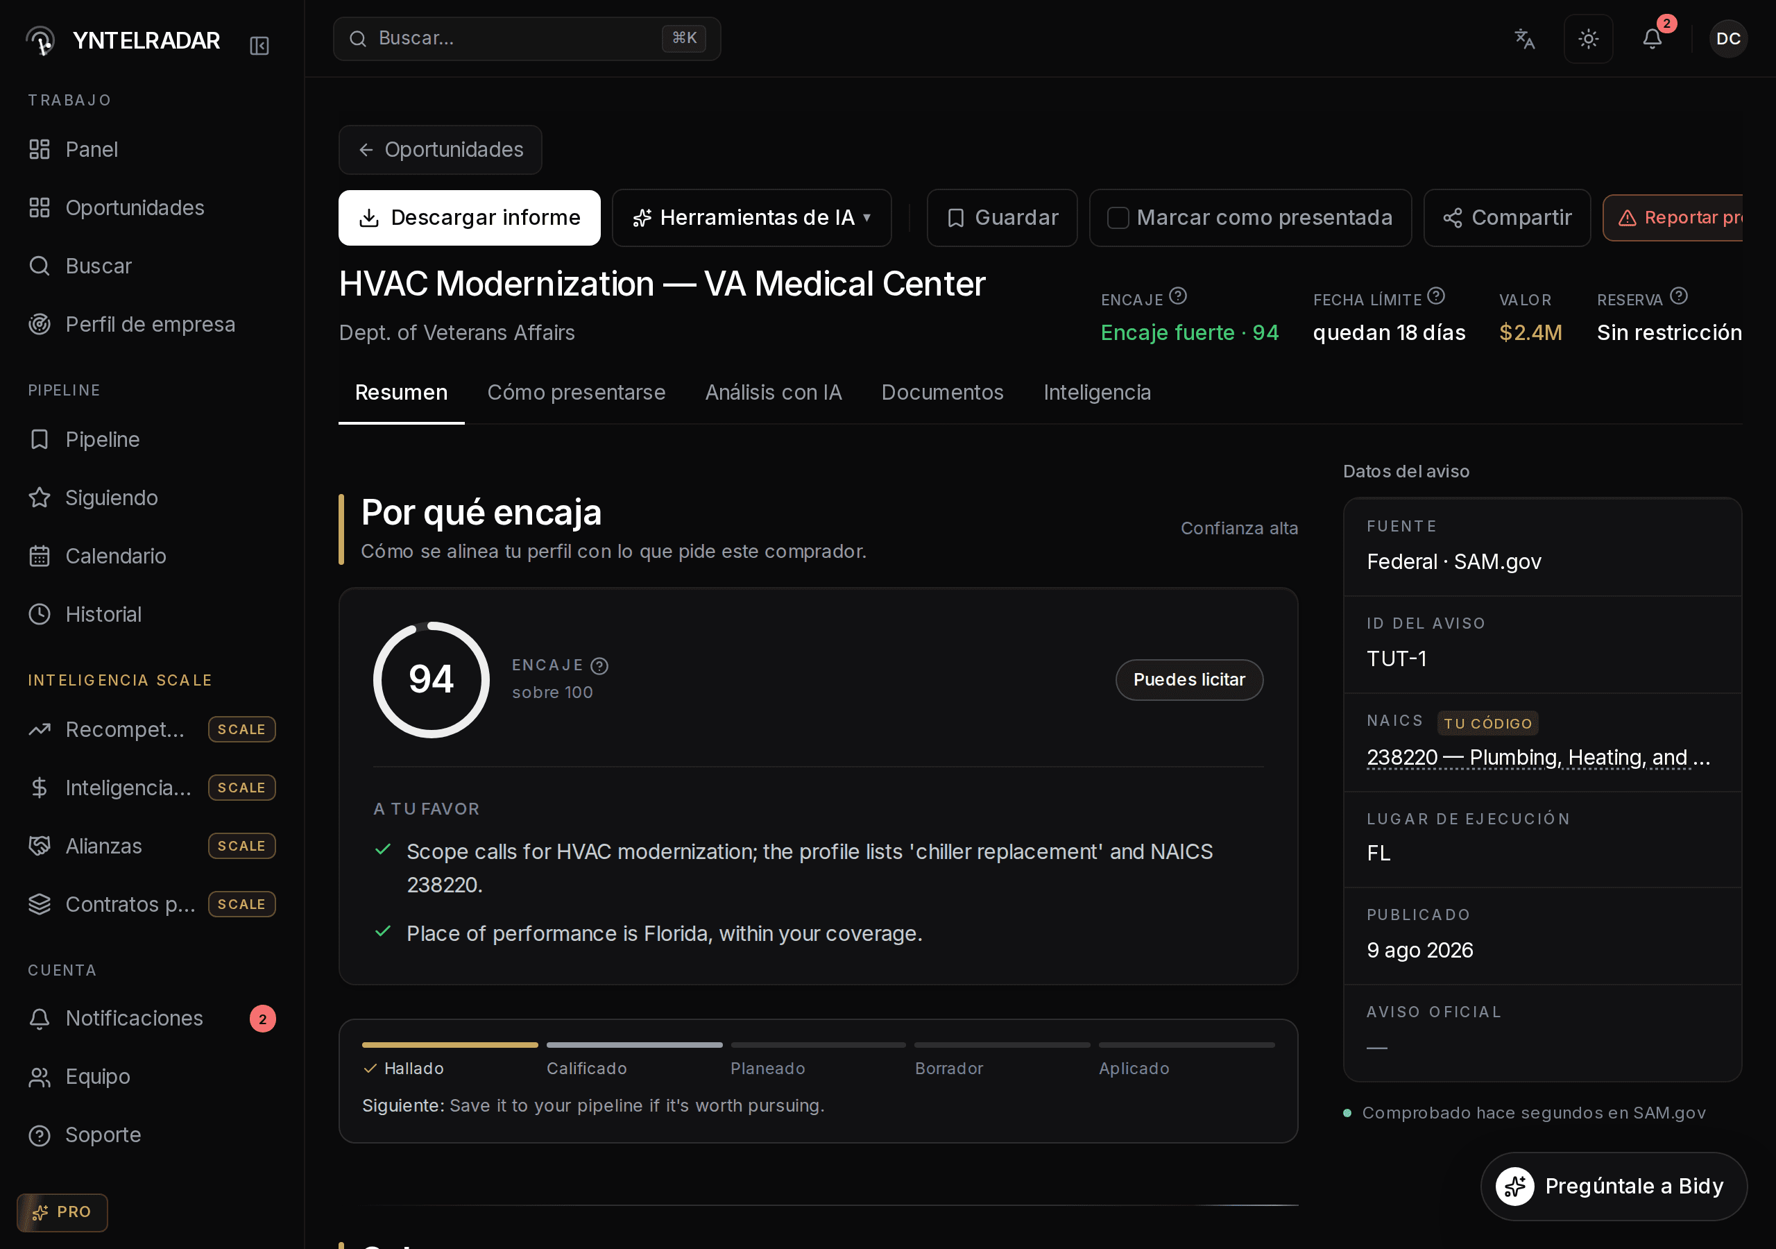Click Federal · SAM.gov source text
The width and height of the screenshot is (1776, 1249).
tap(1453, 562)
